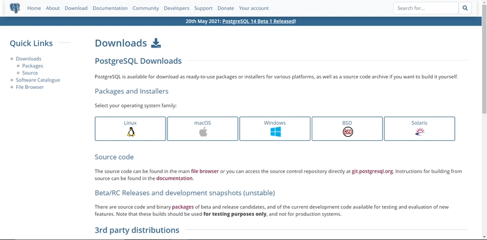The image size is (487, 240).
Task: Click the 'PostgreSQL Downloads' heading
Action: (138, 61)
